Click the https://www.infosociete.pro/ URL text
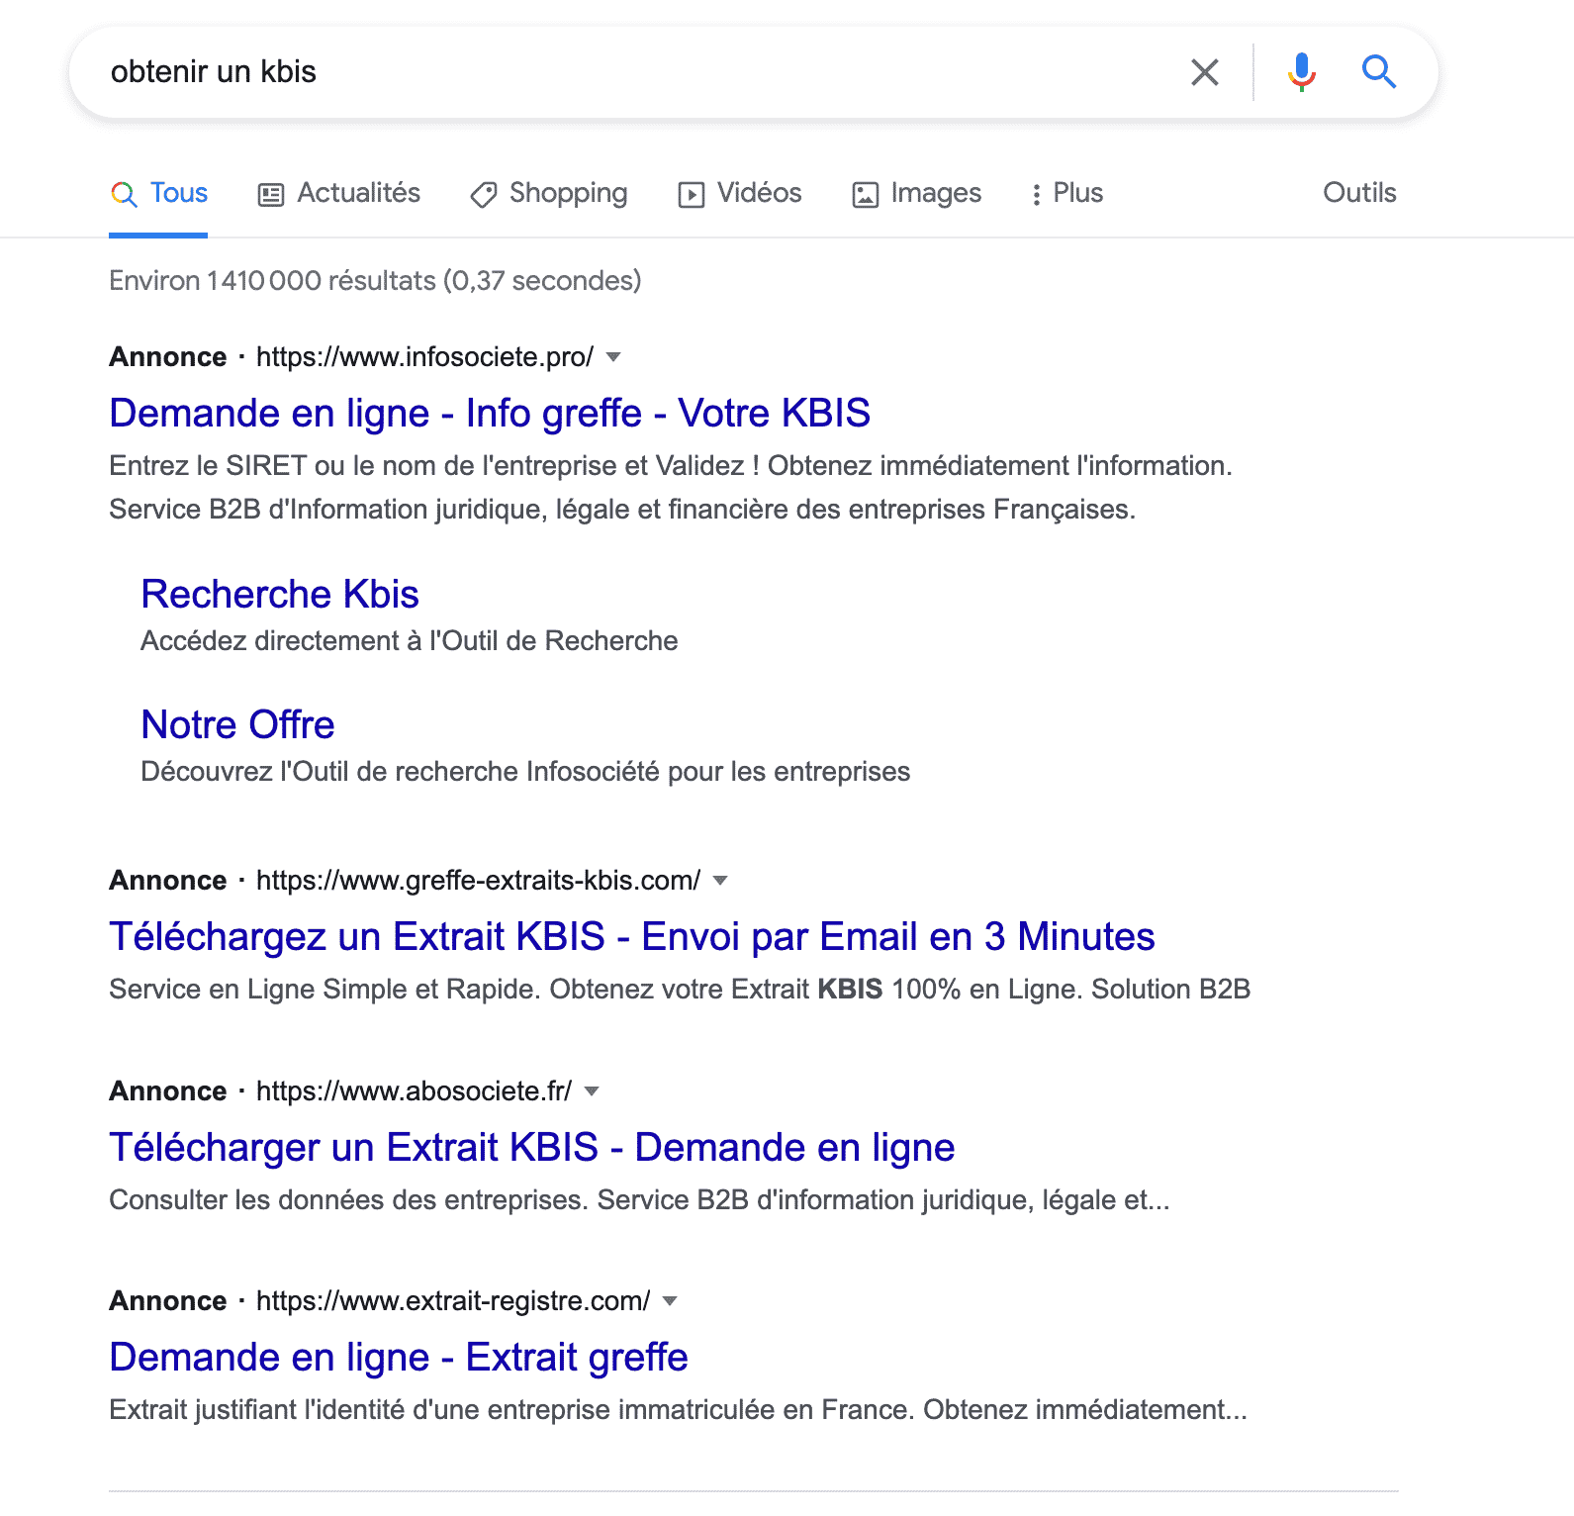 (425, 357)
